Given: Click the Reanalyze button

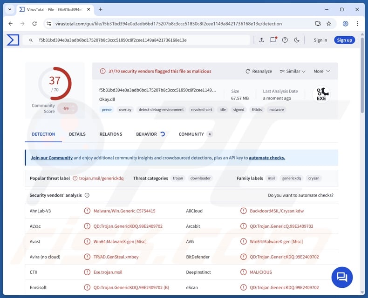Looking at the screenshot, I should click(259, 71).
